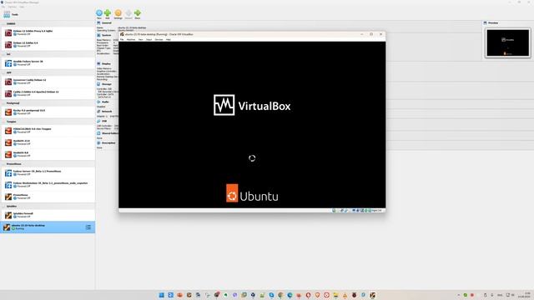This screenshot has height=300, width=534.
Task: Click the VirtualBox icon at taskbar right end
Action: [x=373, y=295]
